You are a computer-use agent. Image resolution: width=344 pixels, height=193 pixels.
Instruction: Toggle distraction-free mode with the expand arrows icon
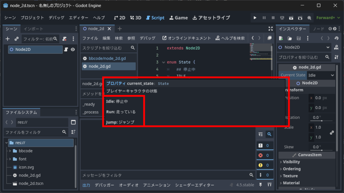271,29
